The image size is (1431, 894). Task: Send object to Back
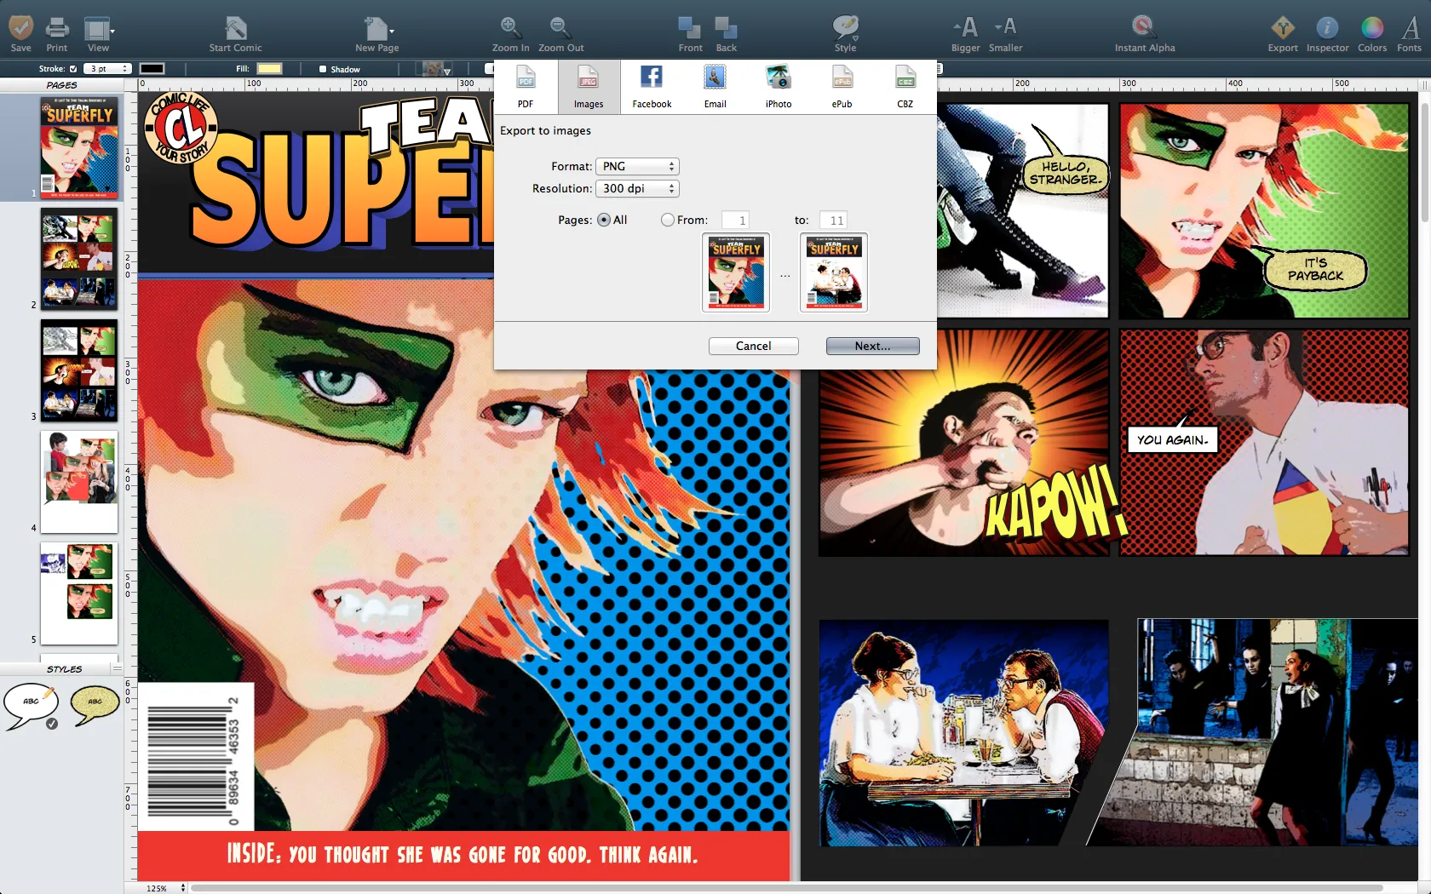click(x=726, y=33)
